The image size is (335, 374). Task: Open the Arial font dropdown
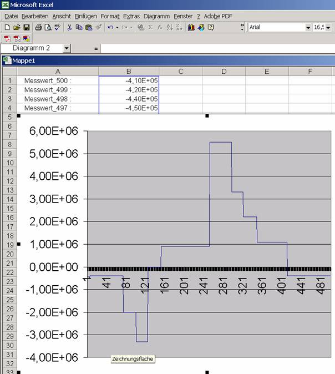[x=308, y=27]
